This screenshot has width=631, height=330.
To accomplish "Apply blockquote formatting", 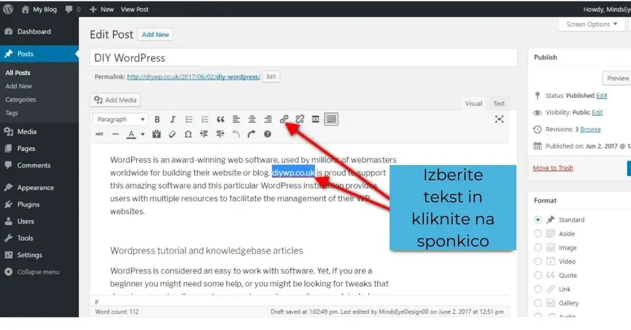I will 220,119.
